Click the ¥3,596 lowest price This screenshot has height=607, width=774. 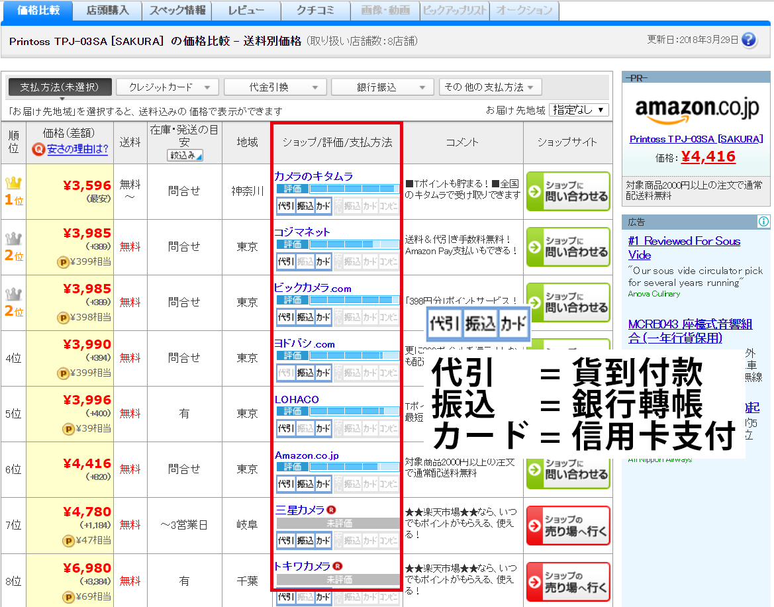[x=87, y=185]
